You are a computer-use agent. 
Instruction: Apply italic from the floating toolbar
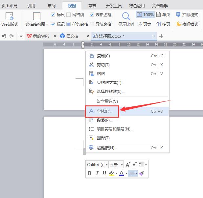[x=97, y=173]
